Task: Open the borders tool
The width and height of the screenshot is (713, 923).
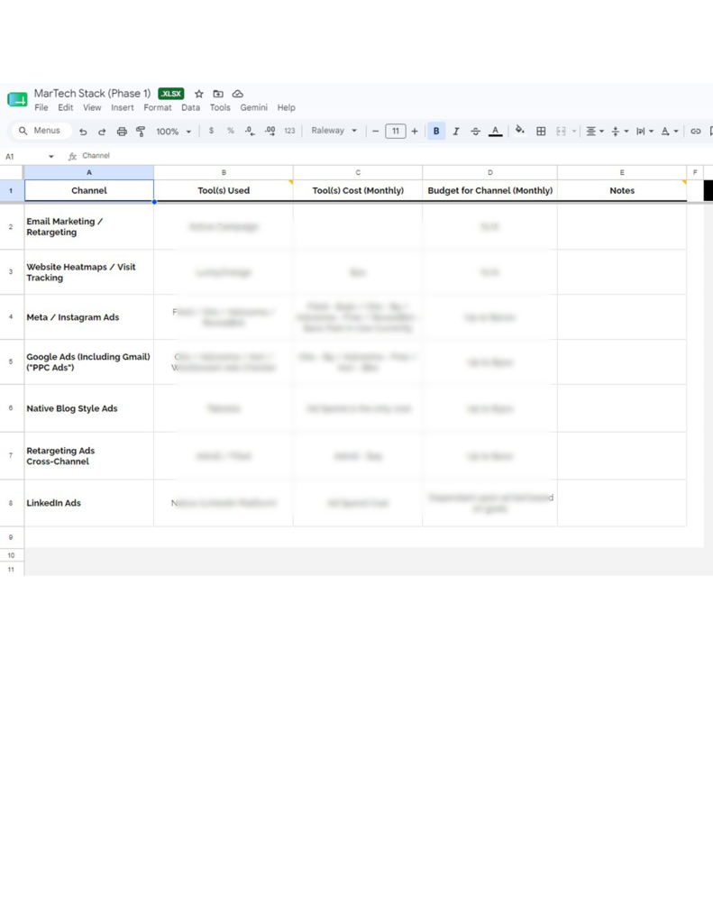Action: coord(541,132)
